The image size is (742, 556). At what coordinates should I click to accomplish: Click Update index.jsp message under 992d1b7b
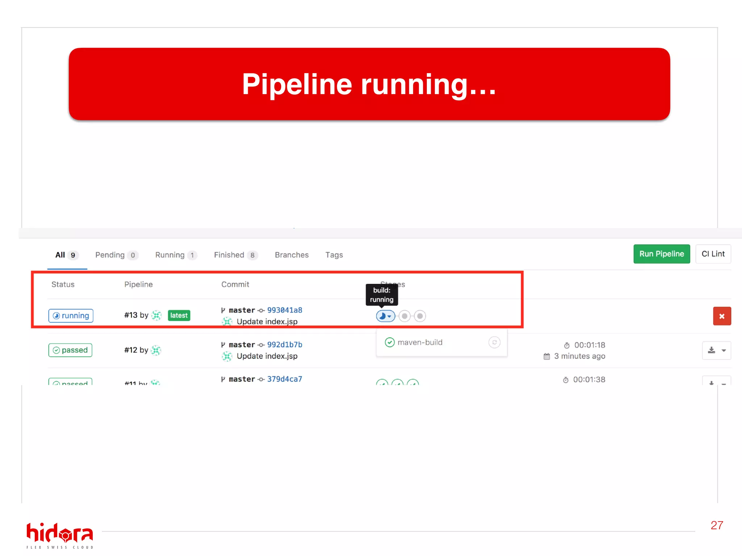(x=267, y=356)
